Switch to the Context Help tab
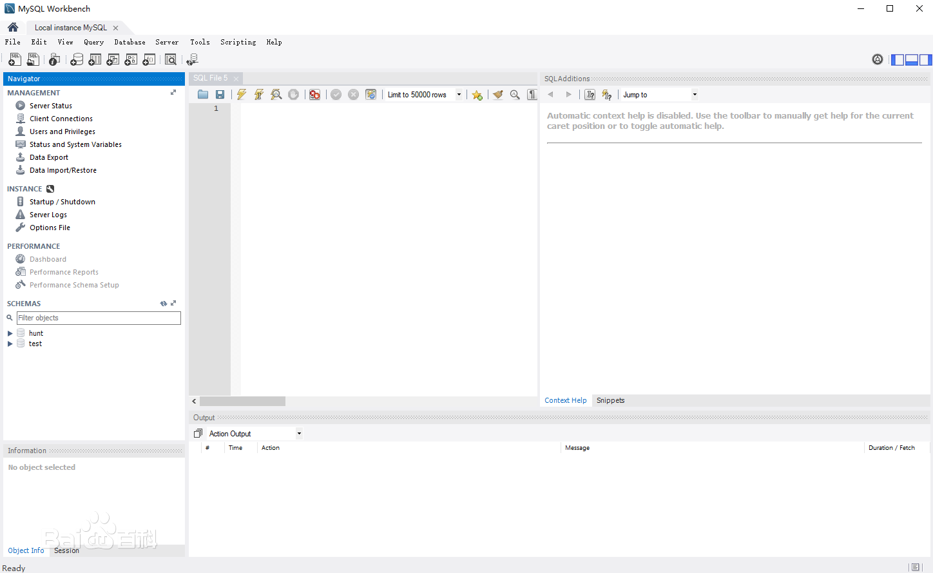 566,400
